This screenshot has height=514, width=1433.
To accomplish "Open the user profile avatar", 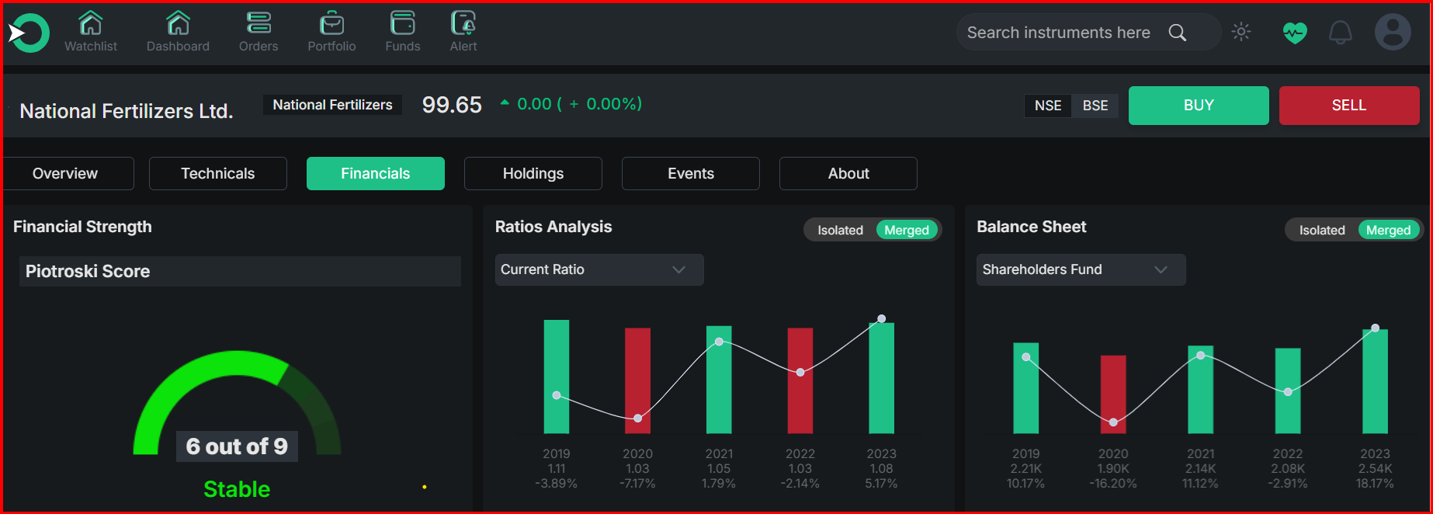I will [x=1393, y=33].
